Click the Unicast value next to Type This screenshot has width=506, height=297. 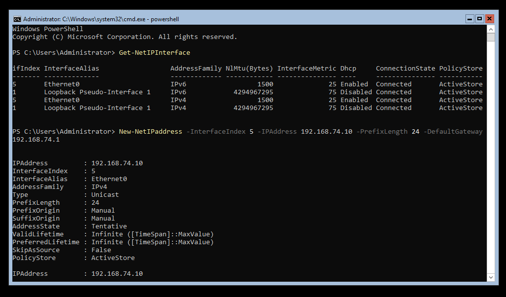105,195
